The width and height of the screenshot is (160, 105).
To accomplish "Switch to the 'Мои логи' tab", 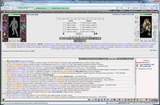I will tap(121, 59).
